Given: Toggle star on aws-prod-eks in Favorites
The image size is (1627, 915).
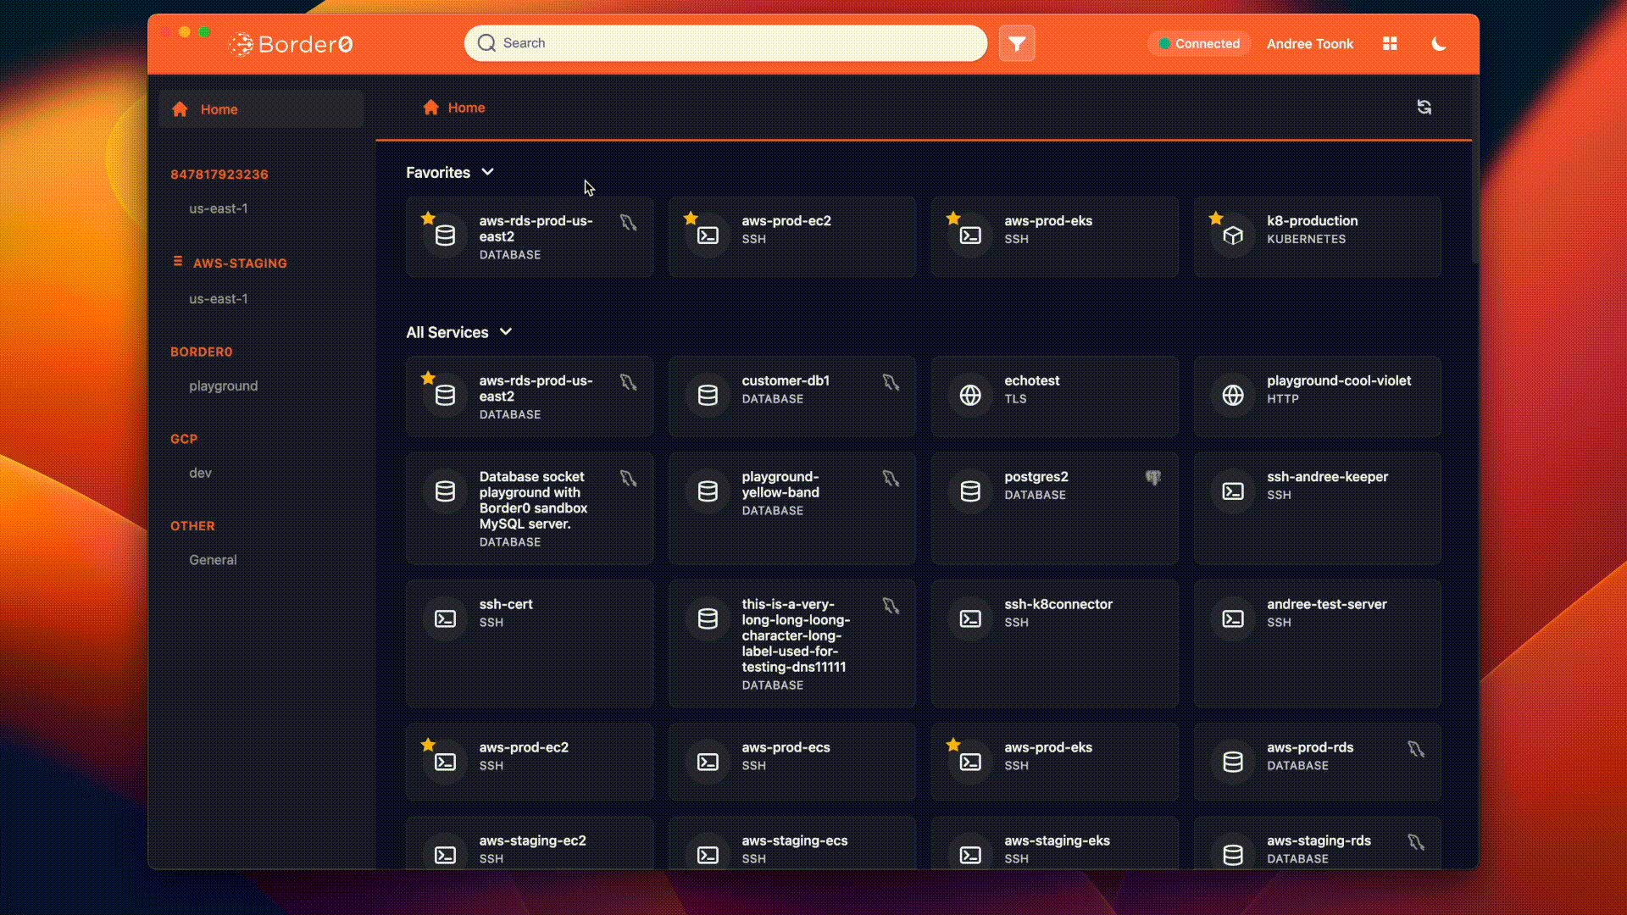Looking at the screenshot, I should pos(953,219).
